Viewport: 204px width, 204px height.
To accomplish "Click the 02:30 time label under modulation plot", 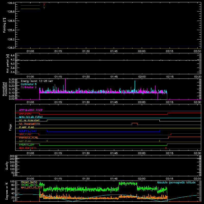I will 197,102.
